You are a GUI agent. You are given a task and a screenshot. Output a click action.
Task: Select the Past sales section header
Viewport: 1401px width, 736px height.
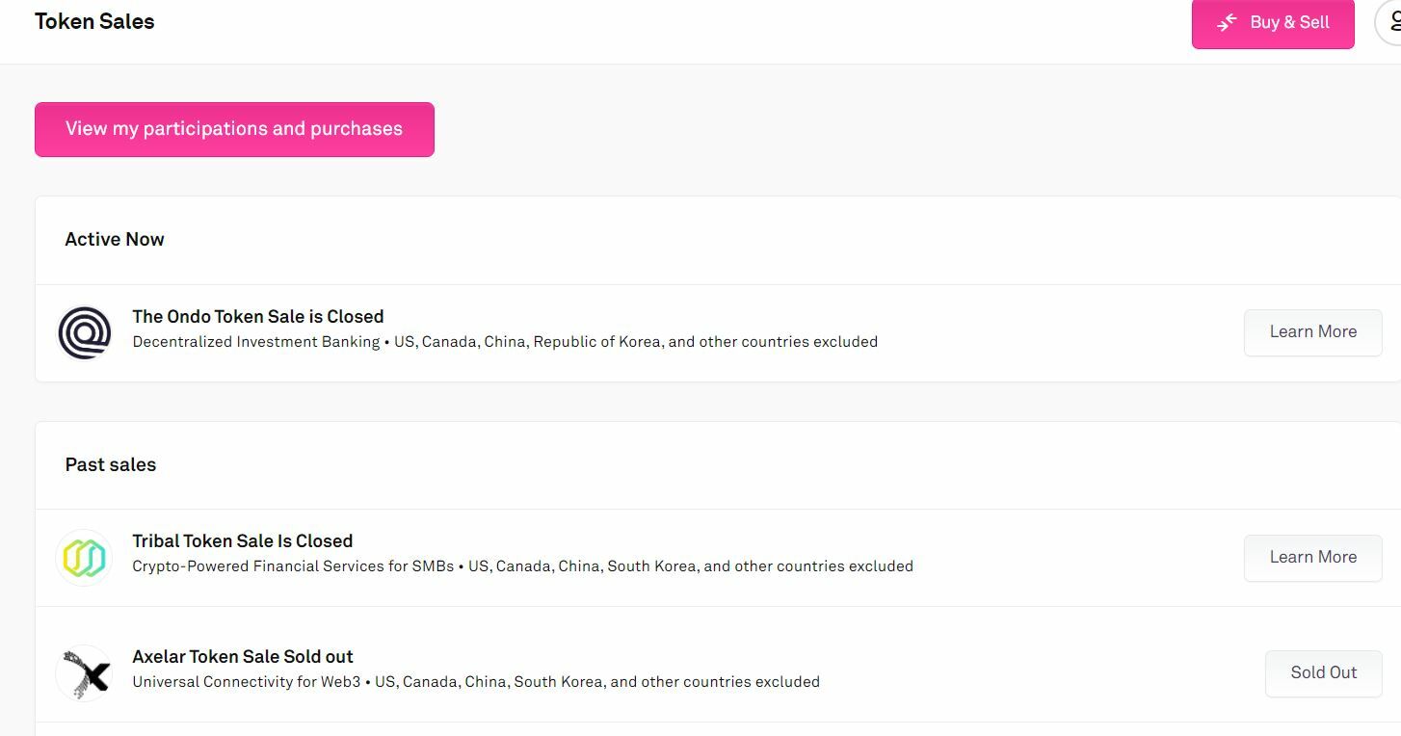(111, 464)
